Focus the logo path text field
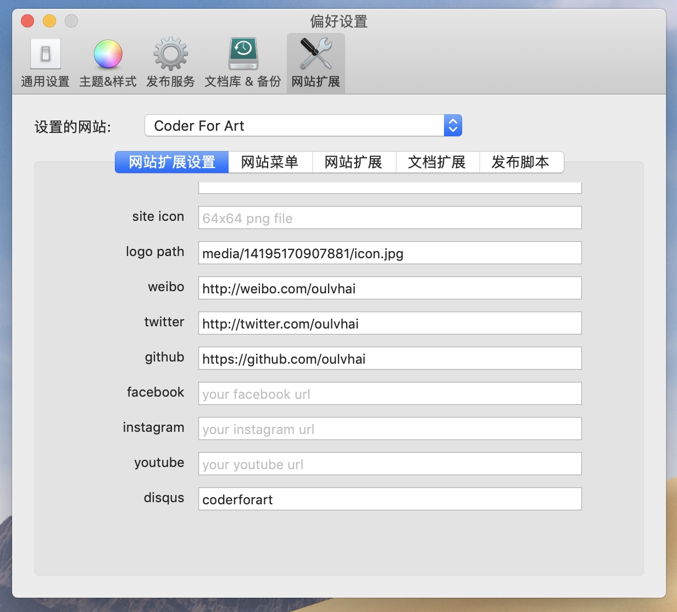Viewport: 677px width, 612px height. (x=390, y=253)
